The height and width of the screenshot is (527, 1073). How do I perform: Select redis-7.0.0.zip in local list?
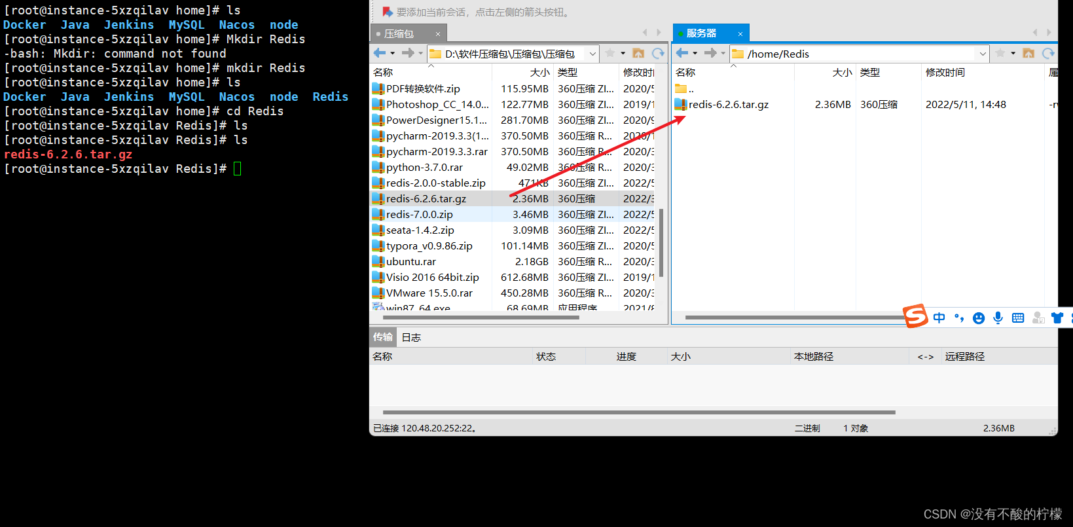click(x=420, y=214)
